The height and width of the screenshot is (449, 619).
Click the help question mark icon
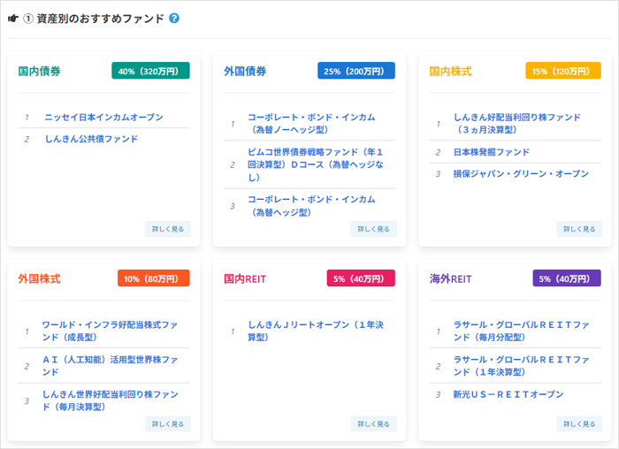(x=174, y=19)
